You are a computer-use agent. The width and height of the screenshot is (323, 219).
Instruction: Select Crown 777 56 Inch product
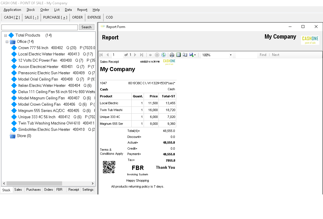click(x=57, y=48)
